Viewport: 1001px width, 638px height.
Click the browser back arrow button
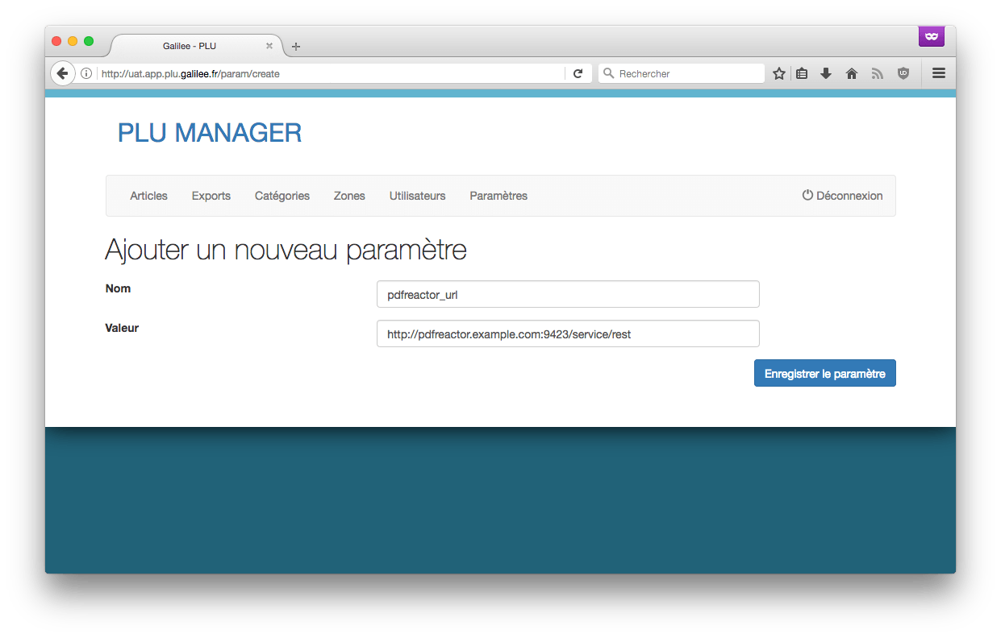tap(62, 73)
